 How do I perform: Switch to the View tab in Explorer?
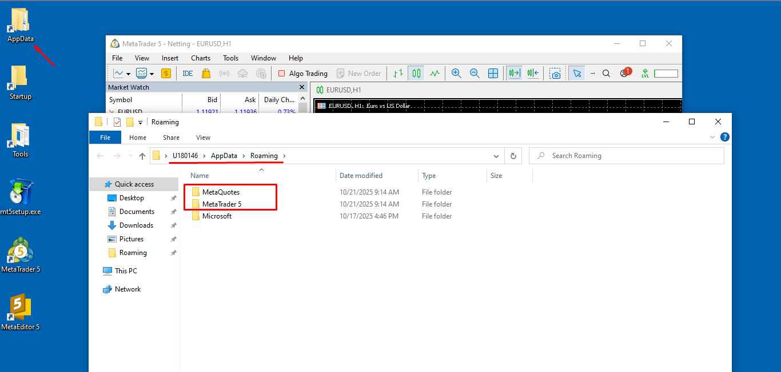[x=203, y=138]
